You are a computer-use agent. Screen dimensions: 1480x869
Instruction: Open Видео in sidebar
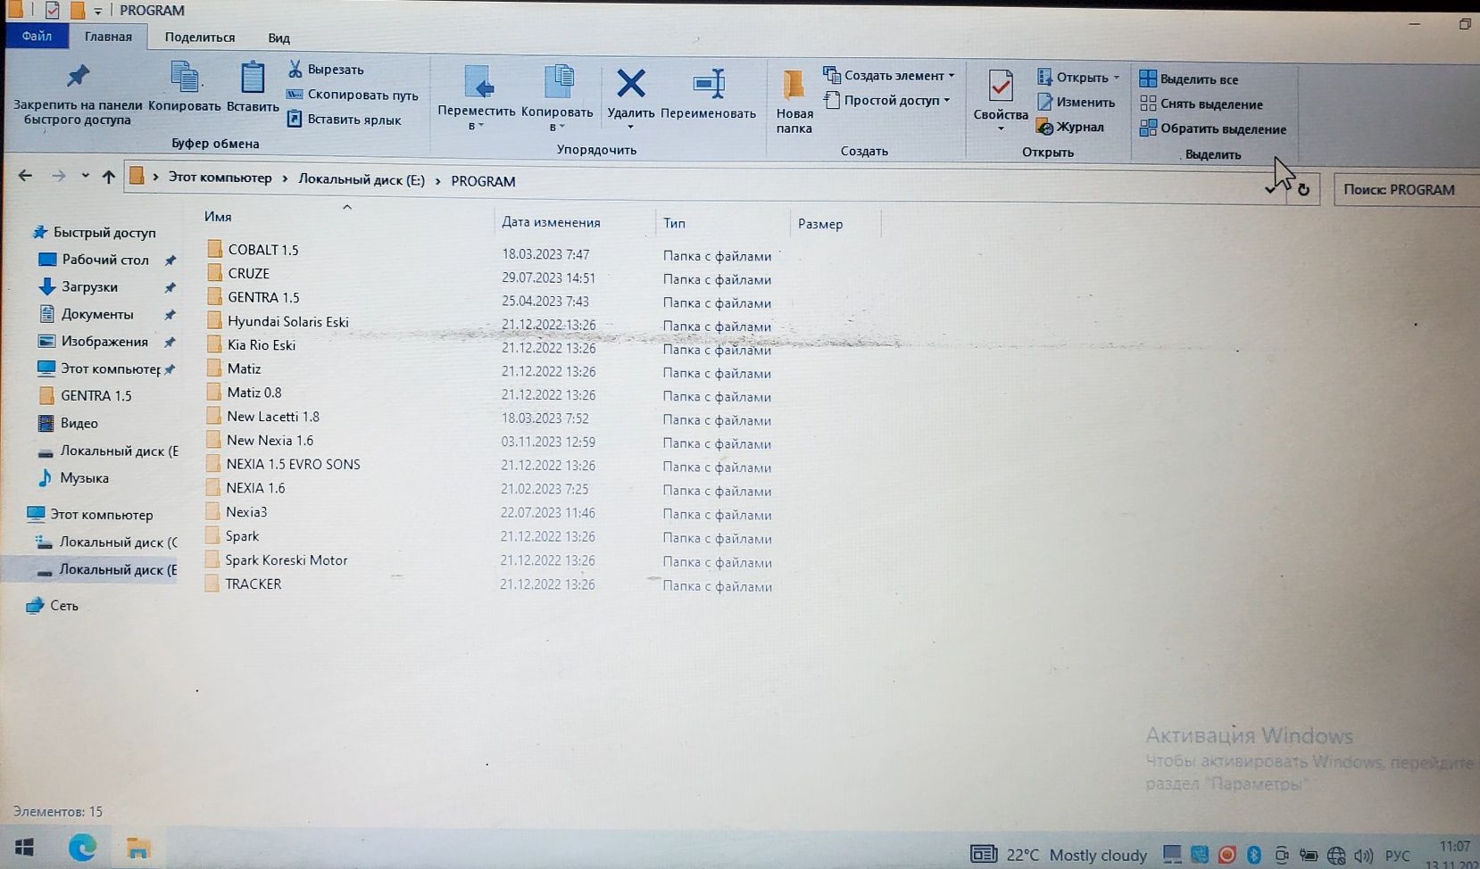click(68, 423)
